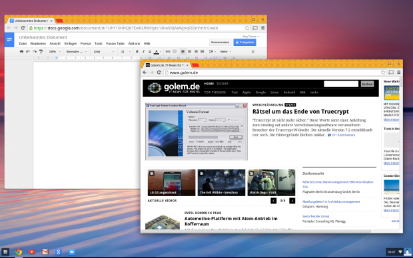Open Chrome menu in golem.de window
The height and width of the screenshot is (258, 413).
pyautogui.click(x=399, y=72)
